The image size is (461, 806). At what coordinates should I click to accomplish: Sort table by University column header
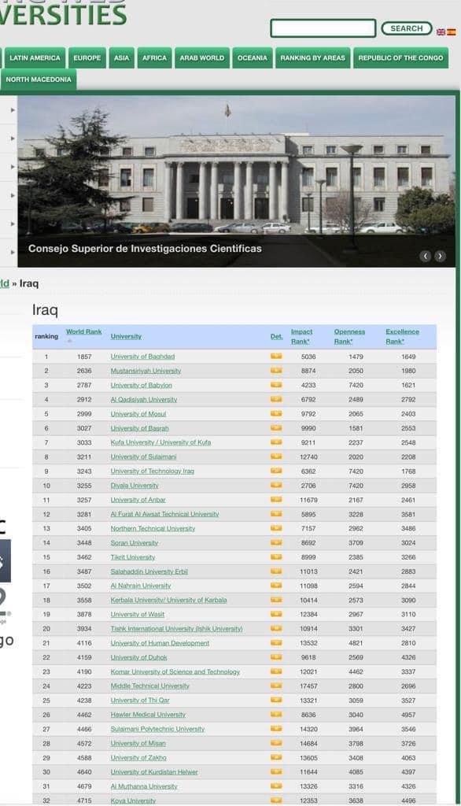coord(126,336)
